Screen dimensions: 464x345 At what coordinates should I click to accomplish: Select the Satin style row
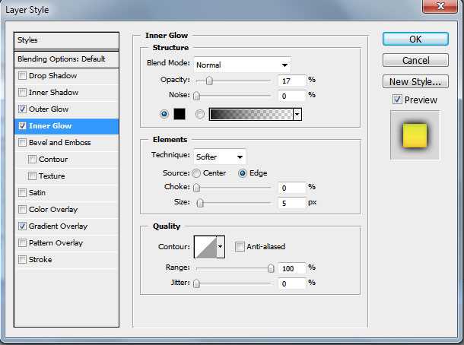pyautogui.click(x=66, y=193)
